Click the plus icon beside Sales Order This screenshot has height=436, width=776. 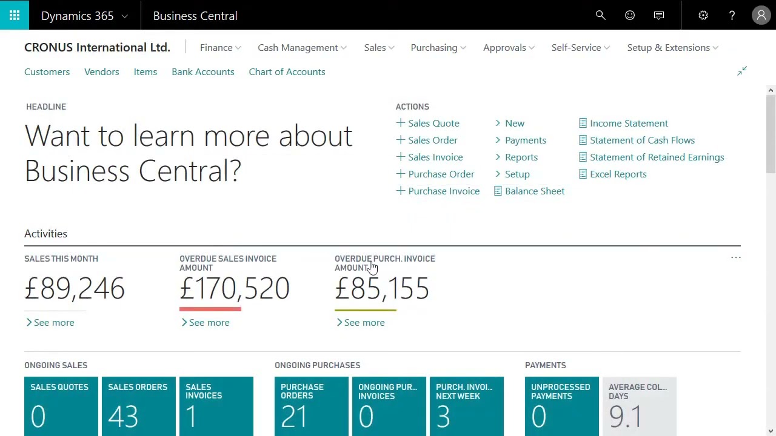pos(400,140)
